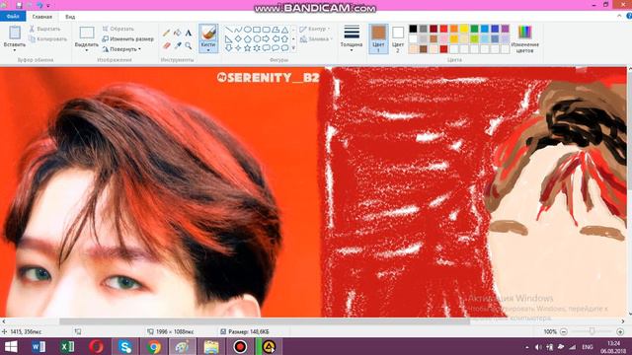
Task: Open Edit colors (Изменение цветов)
Action: 524,39
